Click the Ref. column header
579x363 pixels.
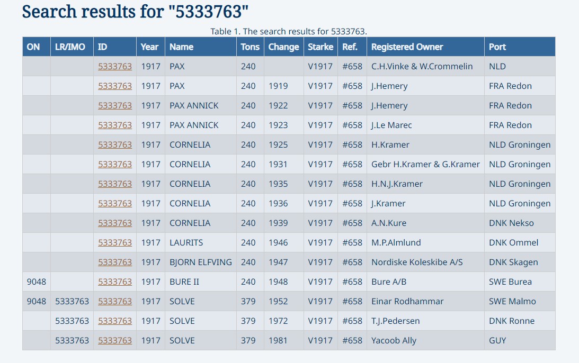(352, 47)
